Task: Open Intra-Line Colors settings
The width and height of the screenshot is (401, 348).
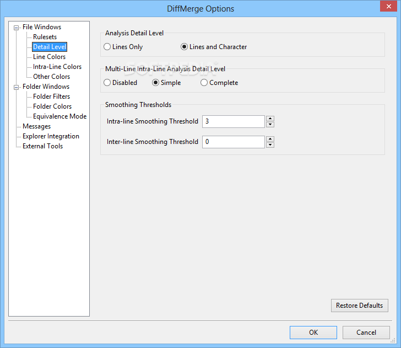Action: 57,67
